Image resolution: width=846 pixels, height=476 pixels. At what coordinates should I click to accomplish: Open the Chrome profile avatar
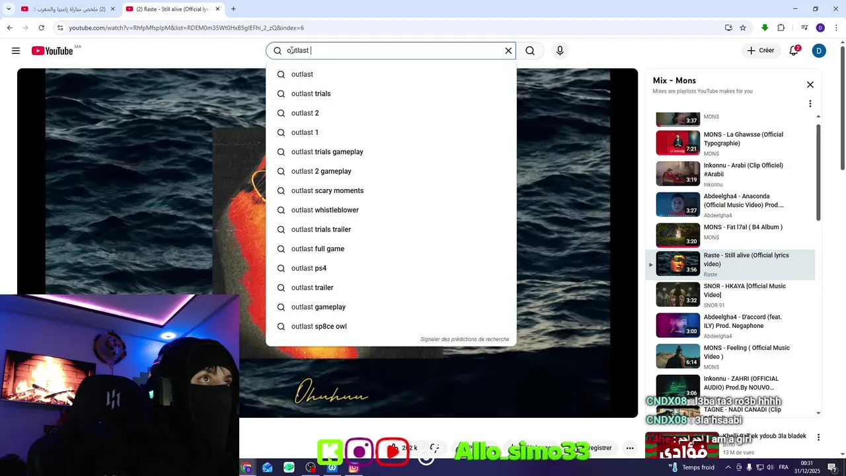point(820,28)
